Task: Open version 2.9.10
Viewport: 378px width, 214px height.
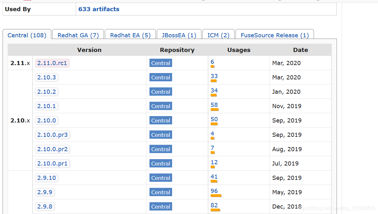Action: [47, 178]
